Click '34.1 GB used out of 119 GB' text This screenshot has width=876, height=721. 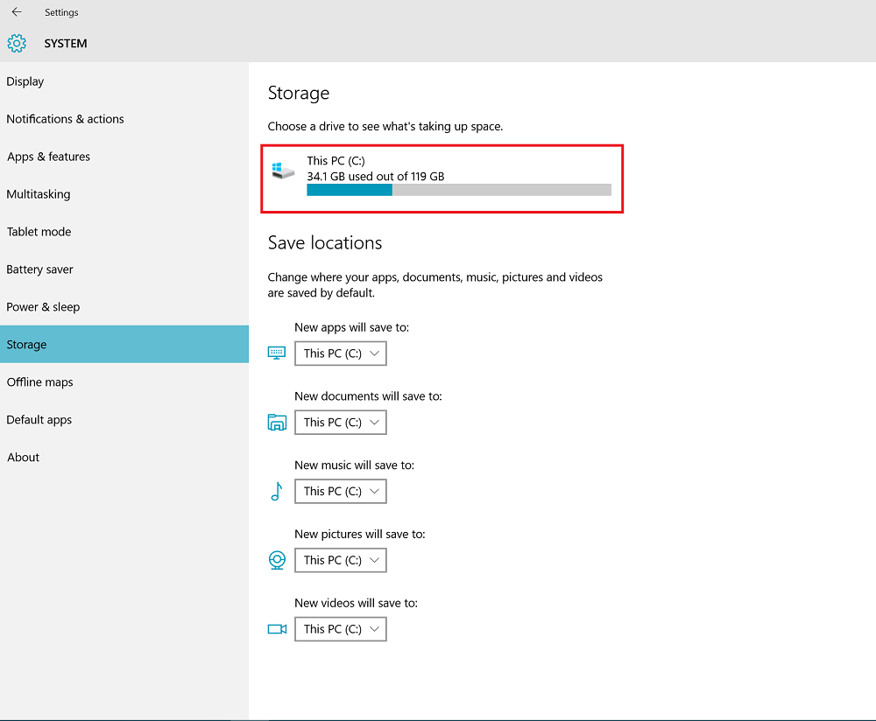click(376, 177)
